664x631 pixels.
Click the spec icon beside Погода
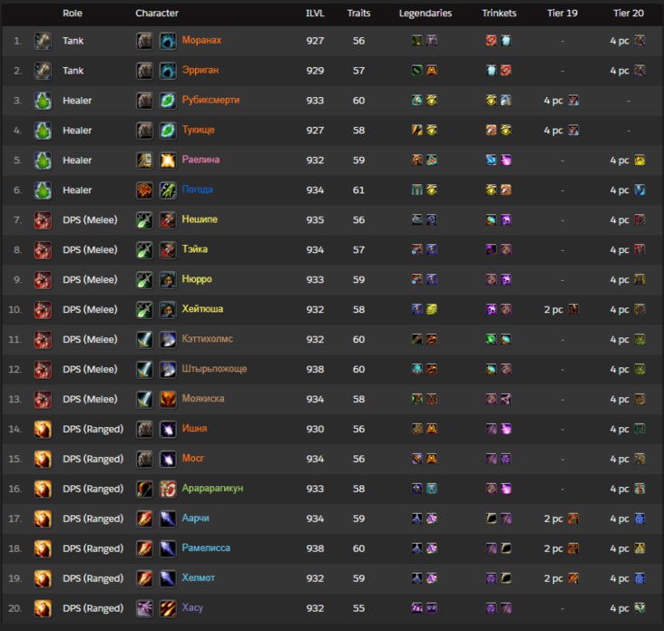pyautogui.click(x=168, y=190)
